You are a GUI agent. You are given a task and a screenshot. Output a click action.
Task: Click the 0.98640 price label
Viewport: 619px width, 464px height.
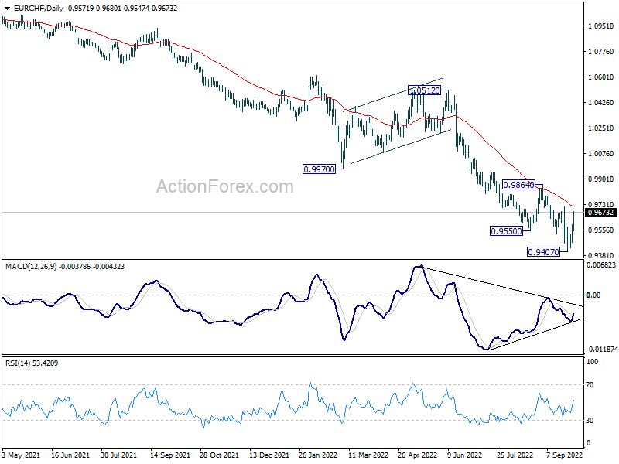tap(518, 185)
